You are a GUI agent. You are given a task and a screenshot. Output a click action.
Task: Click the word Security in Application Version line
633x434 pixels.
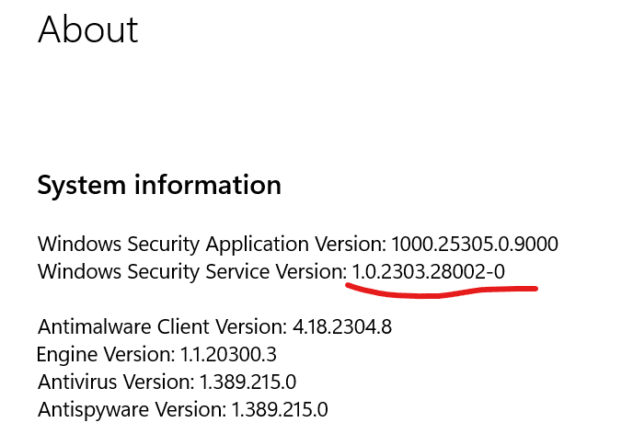164,245
